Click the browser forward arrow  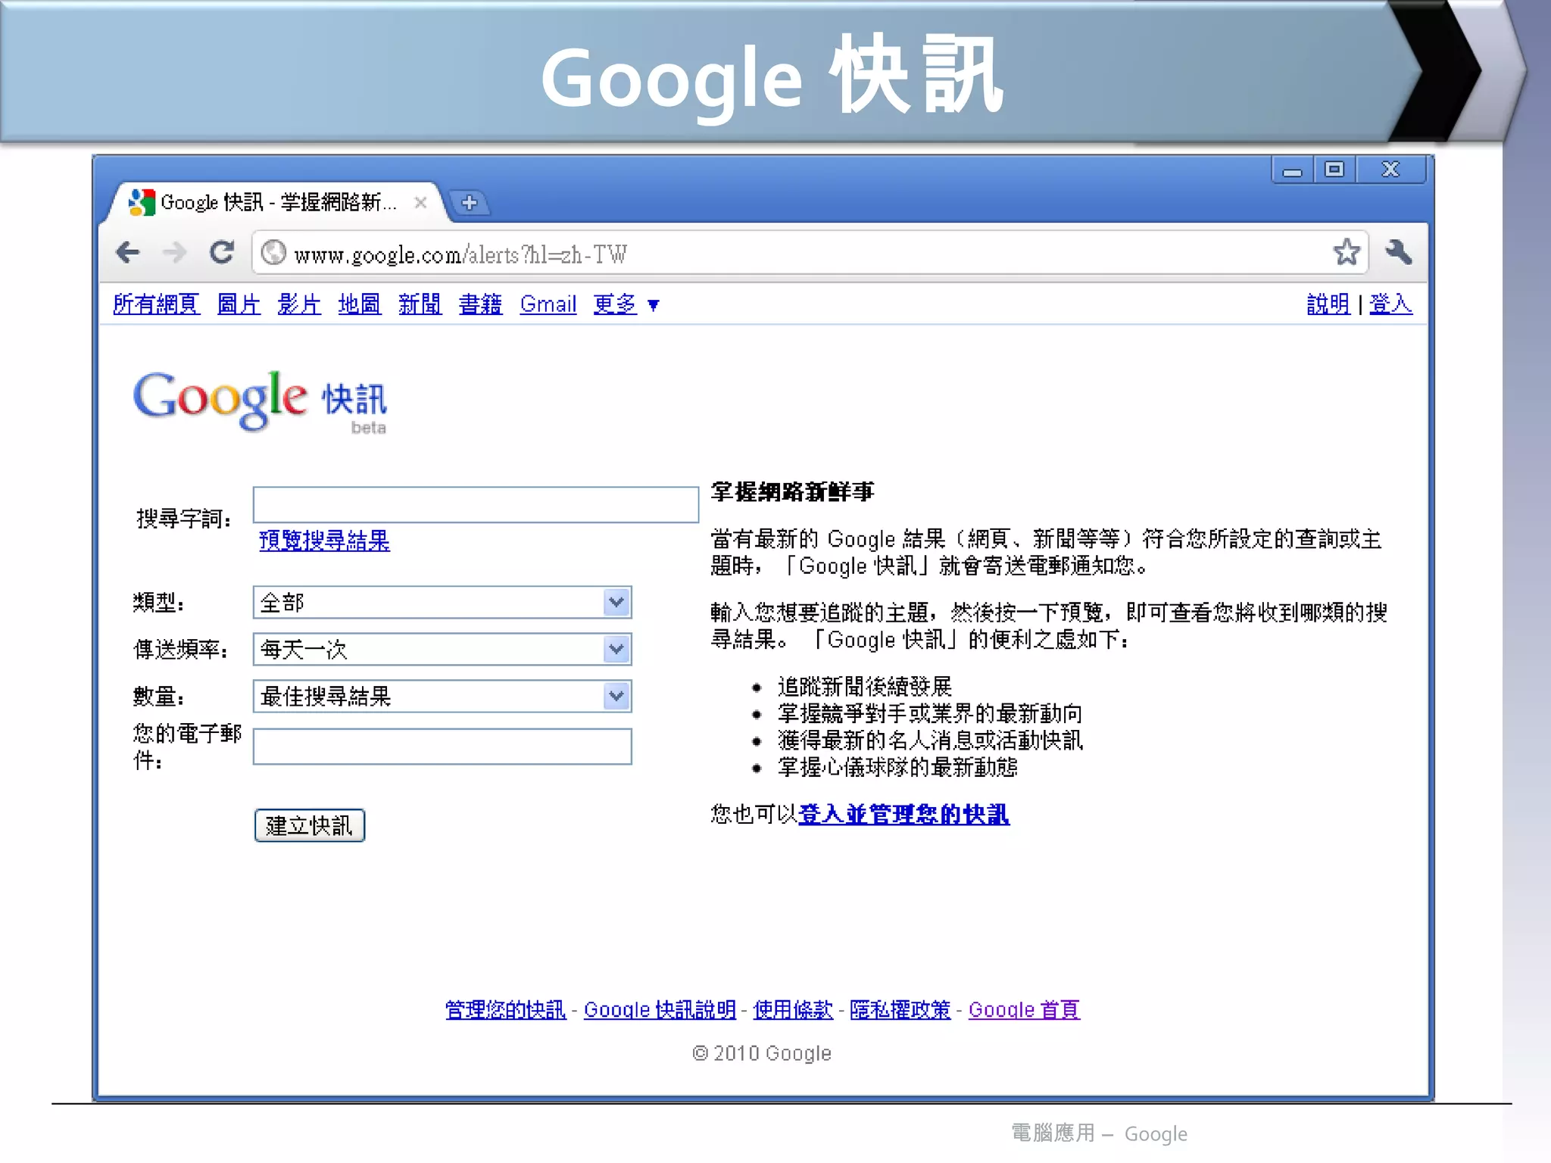pos(174,252)
